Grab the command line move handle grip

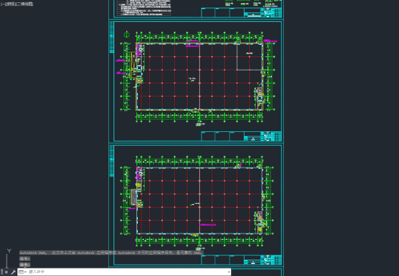[x=2, y=272]
